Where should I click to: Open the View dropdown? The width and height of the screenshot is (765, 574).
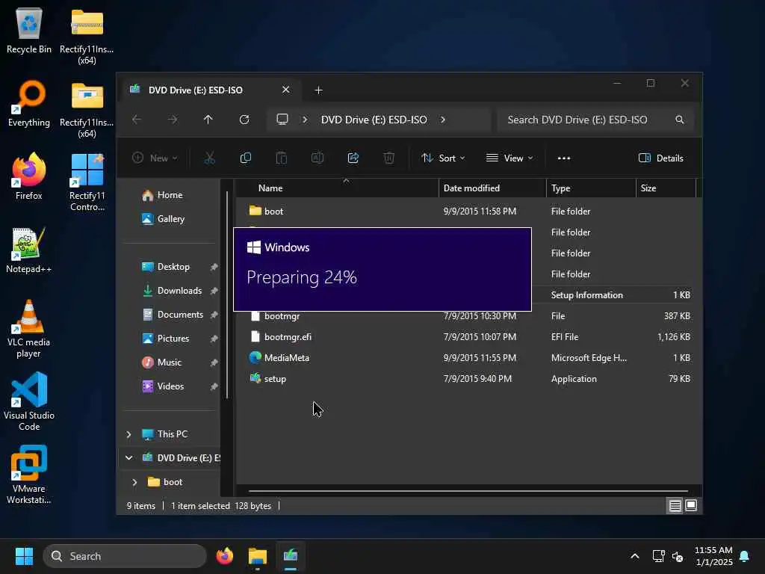click(510, 158)
